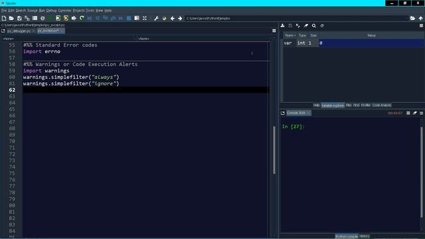The height and width of the screenshot is (239, 425).
Task: Click the debug Continue icon
Action: point(121,18)
